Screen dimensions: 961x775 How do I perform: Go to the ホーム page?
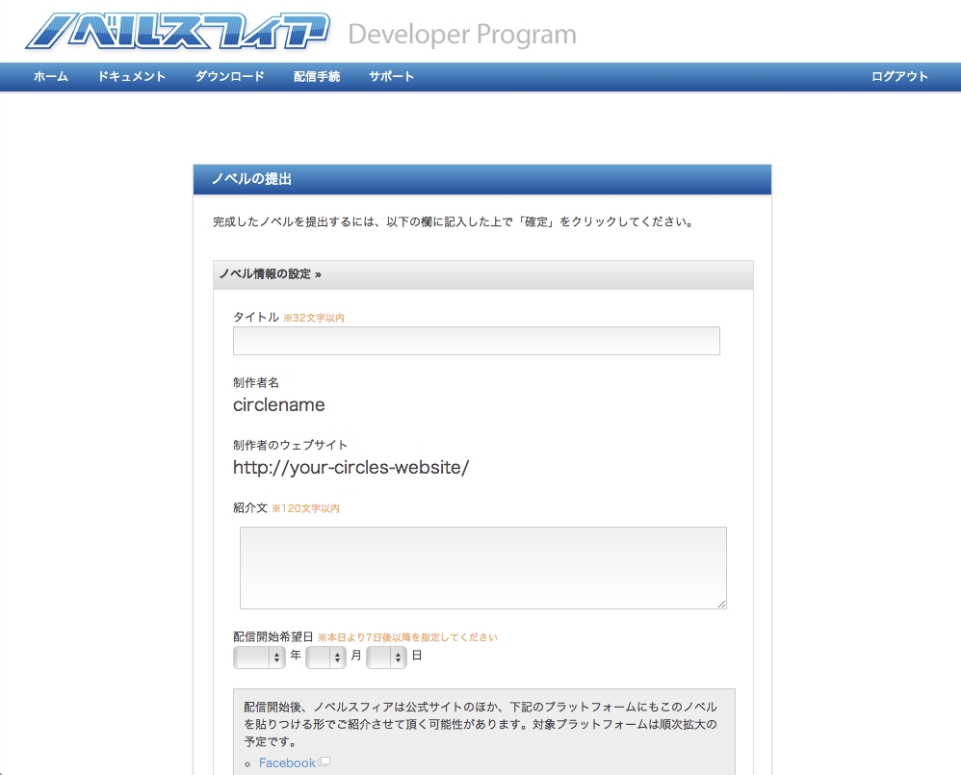coord(50,77)
